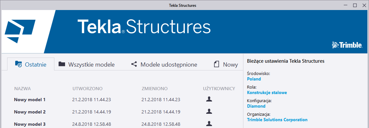
Task: Click the Diamond configuration link
Action: coord(256,106)
